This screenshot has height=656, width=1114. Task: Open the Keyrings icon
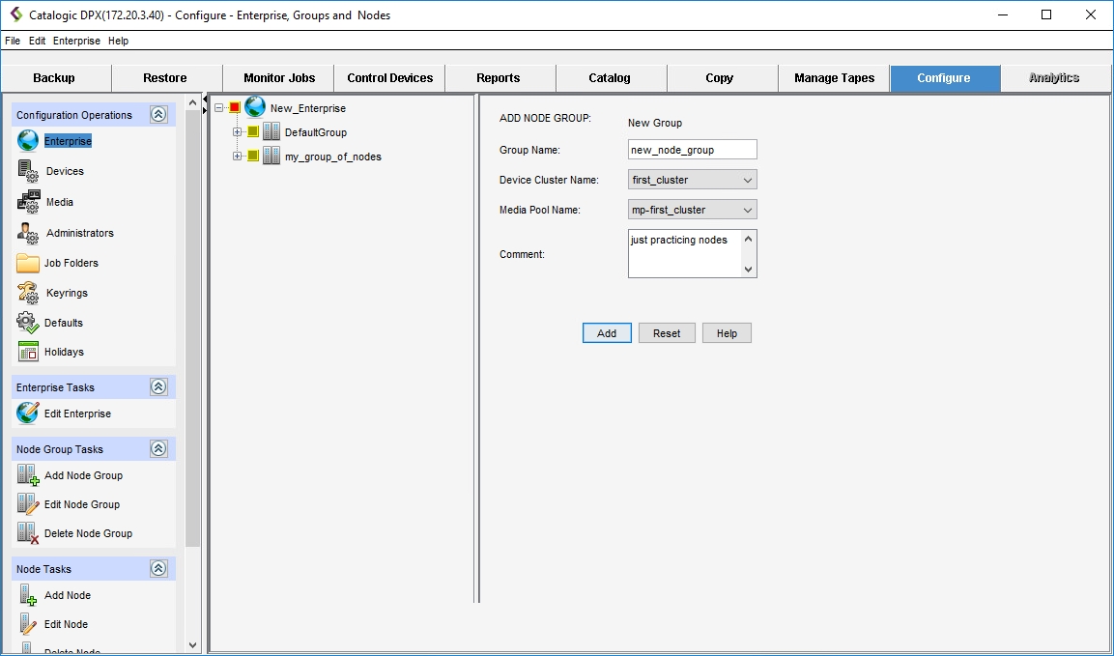point(28,293)
